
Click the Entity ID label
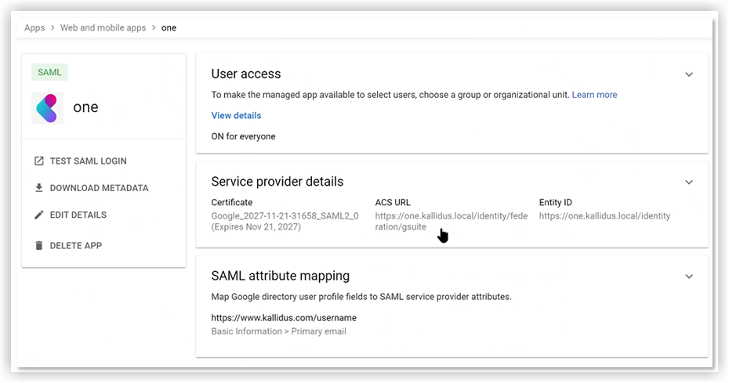point(556,202)
